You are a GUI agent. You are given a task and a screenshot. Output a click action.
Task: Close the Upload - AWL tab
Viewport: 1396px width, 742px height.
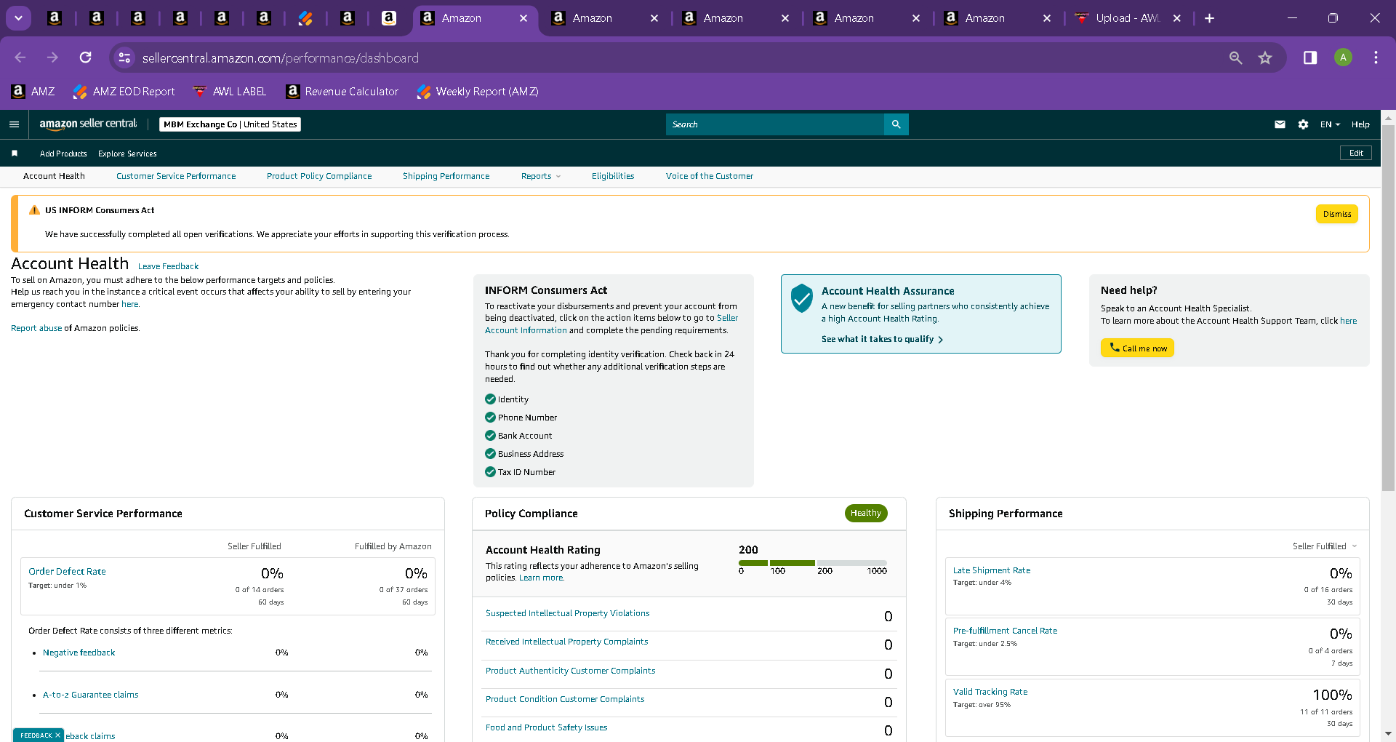point(1177,18)
